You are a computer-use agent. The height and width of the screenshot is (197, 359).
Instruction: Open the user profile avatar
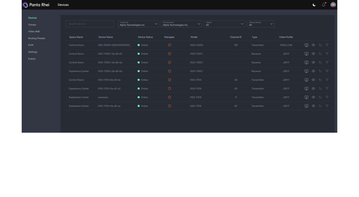[x=333, y=5]
